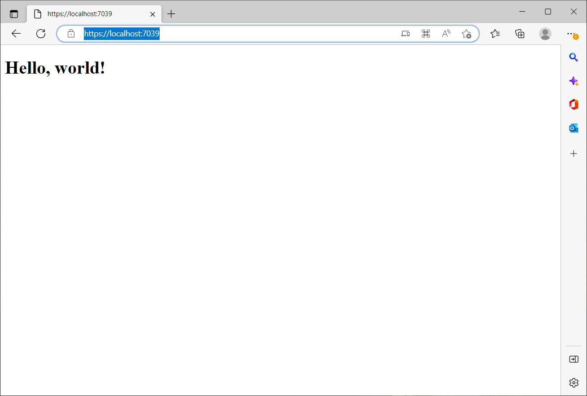Viewport: 587px width, 396px height.
Task: Refresh the current page
Action: coord(41,34)
